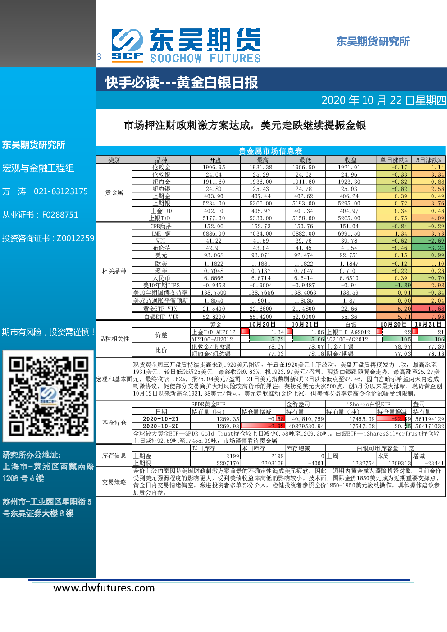The height and width of the screenshot is (632, 447).
Task: Click the 东吴期货研究所 header at top right
Action: tap(373, 42)
